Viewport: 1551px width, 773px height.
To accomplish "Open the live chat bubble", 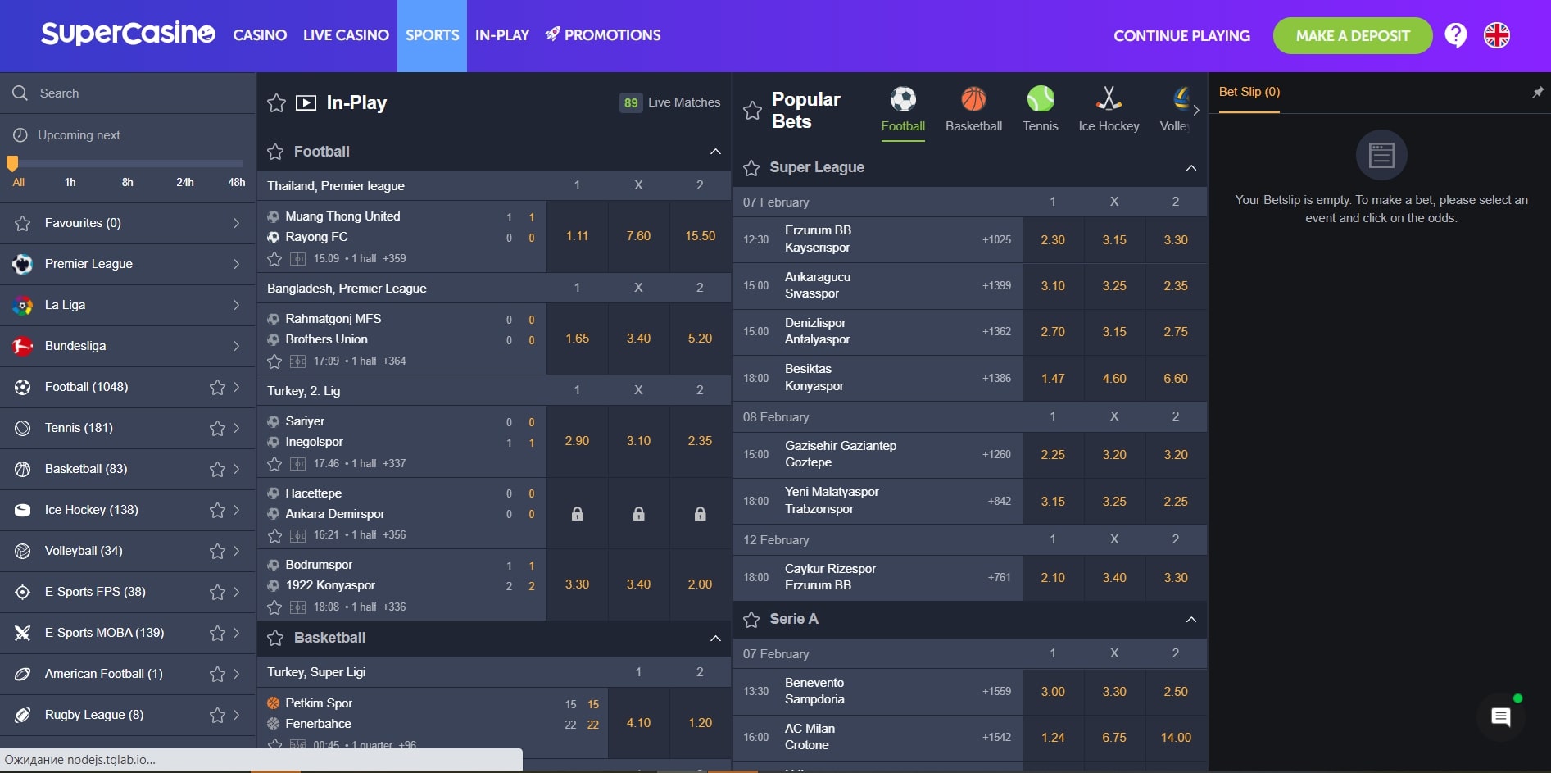I will (x=1501, y=717).
